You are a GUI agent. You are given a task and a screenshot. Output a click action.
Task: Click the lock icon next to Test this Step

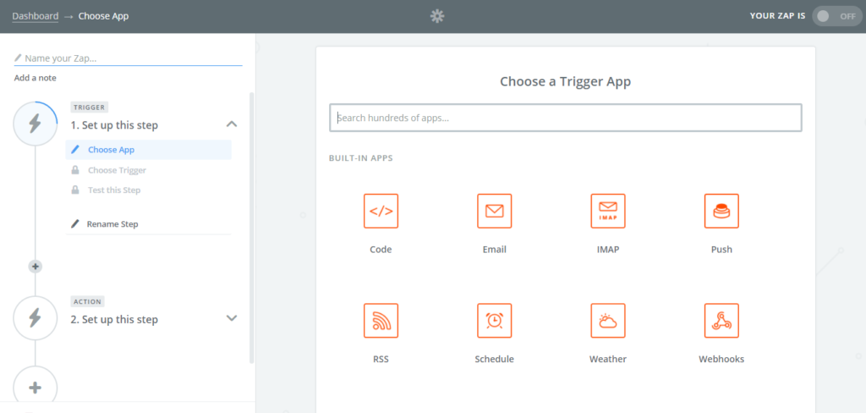[x=75, y=190]
